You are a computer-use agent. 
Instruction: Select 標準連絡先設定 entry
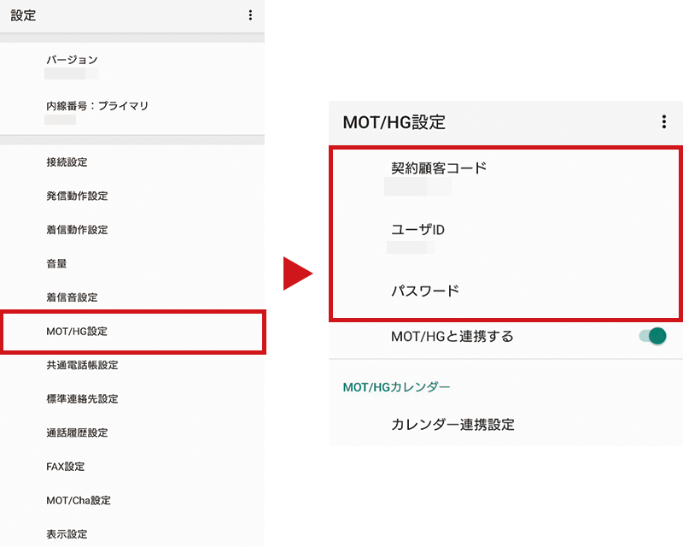click(132, 398)
